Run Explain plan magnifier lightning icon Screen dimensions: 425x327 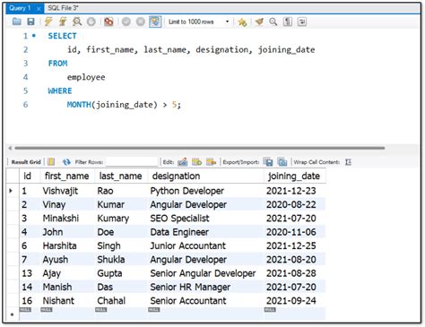pyautogui.click(x=77, y=22)
